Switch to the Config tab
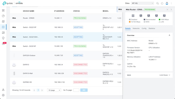The image size is (175, 99). (144, 28)
